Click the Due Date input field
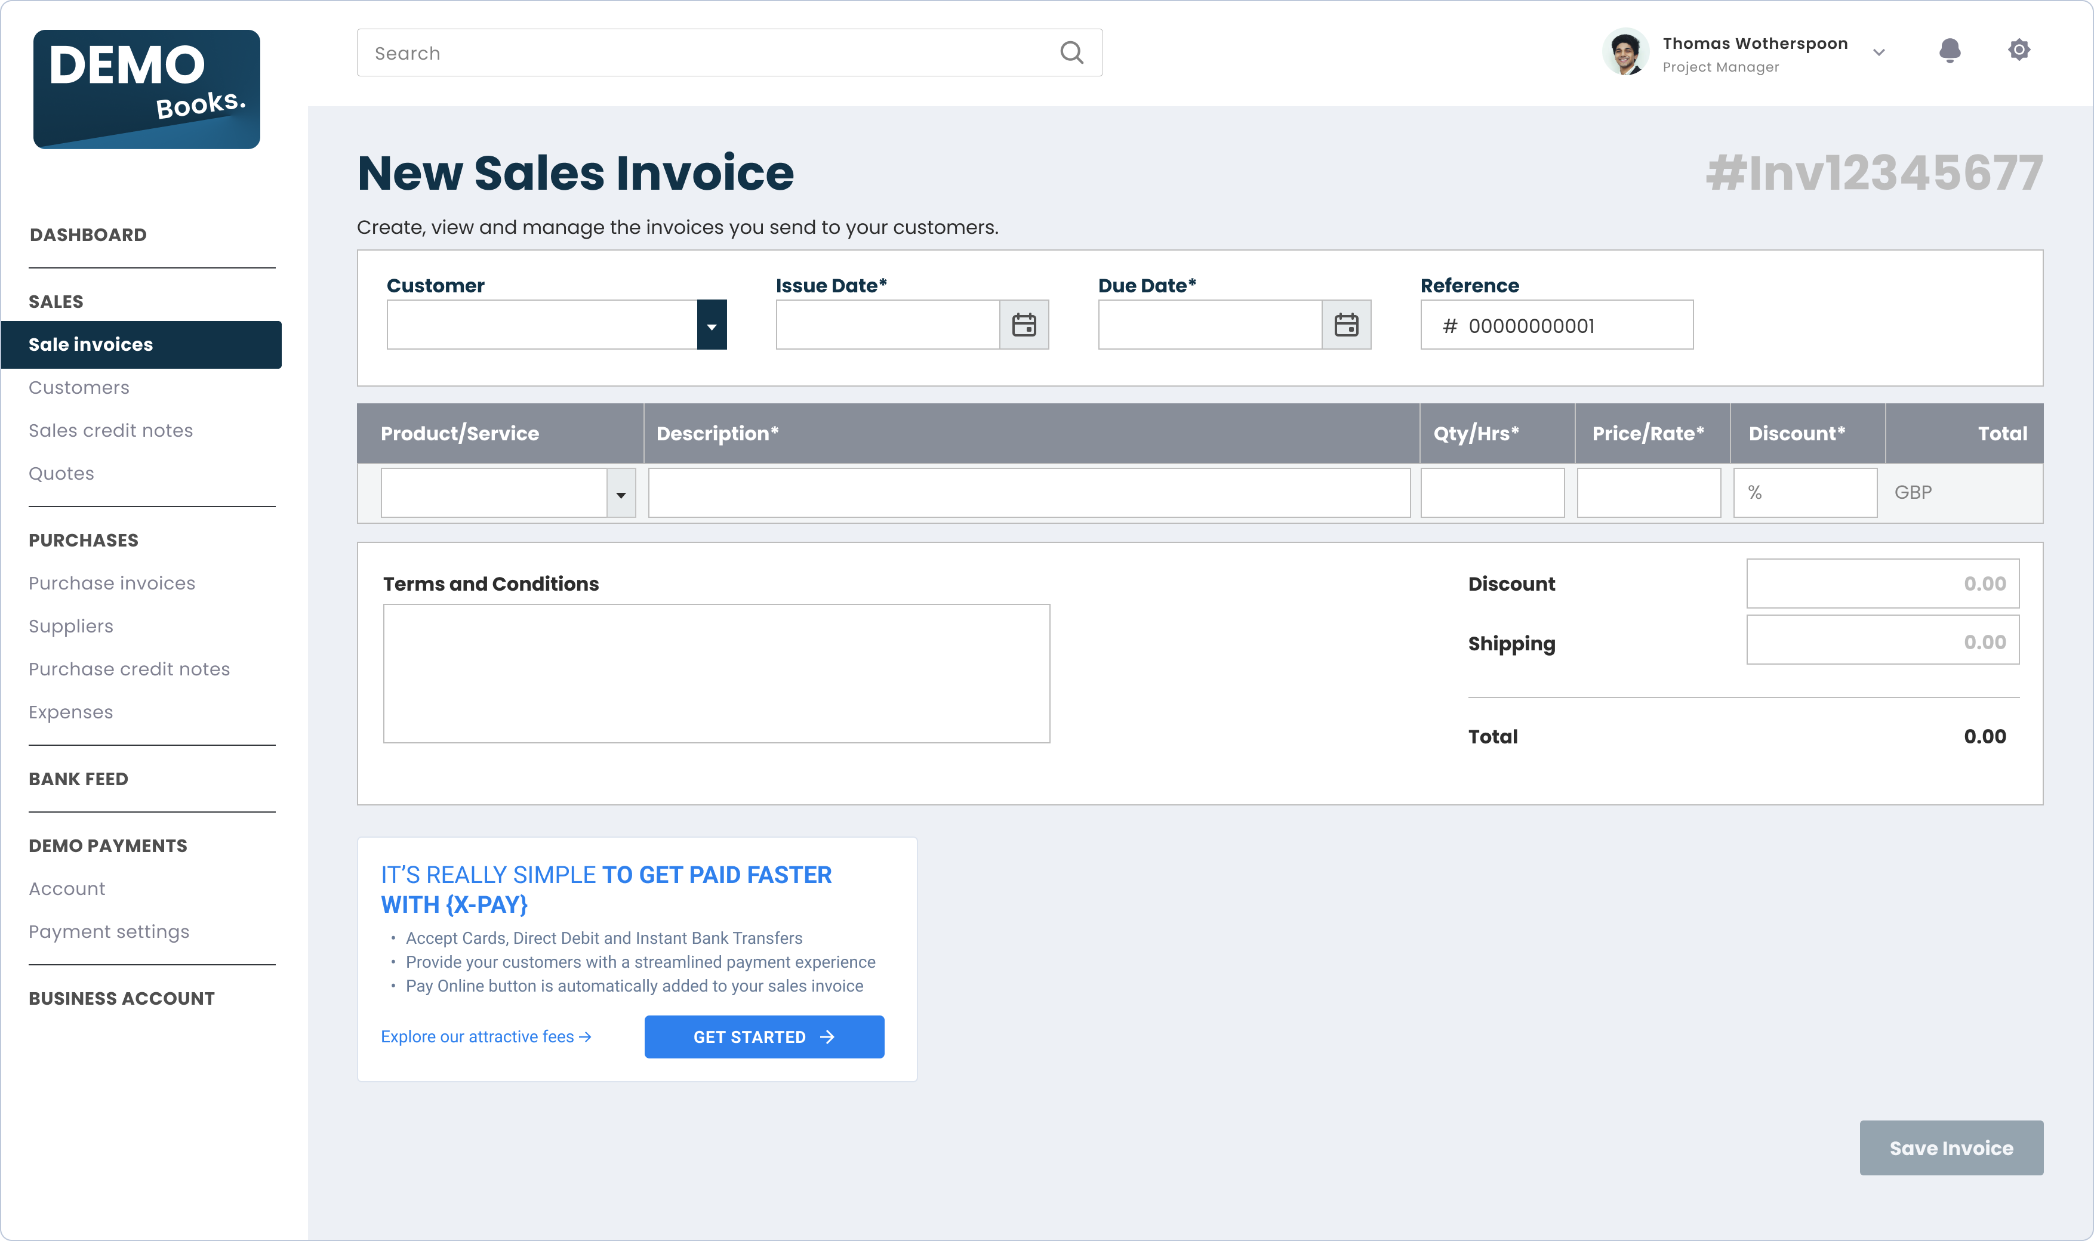Screen dimensions: 2094x1241 click(x=1210, y=325)
